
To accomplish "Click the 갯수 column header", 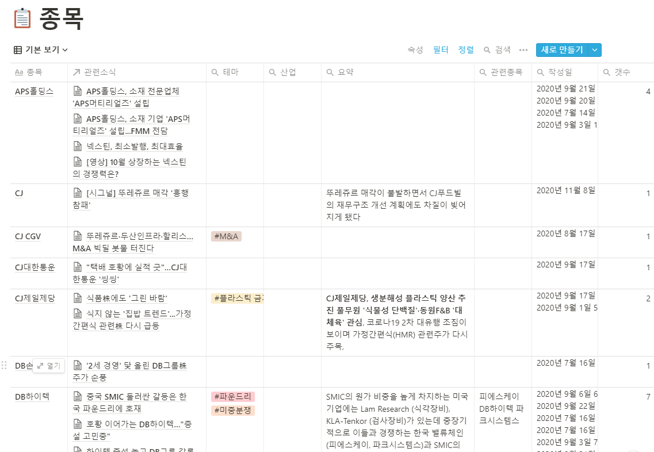I will (x=626, y=72).
